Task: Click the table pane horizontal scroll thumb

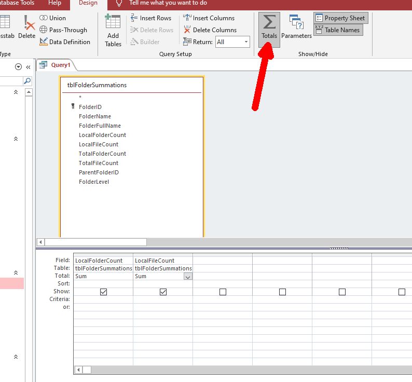Action: [95, 242]
